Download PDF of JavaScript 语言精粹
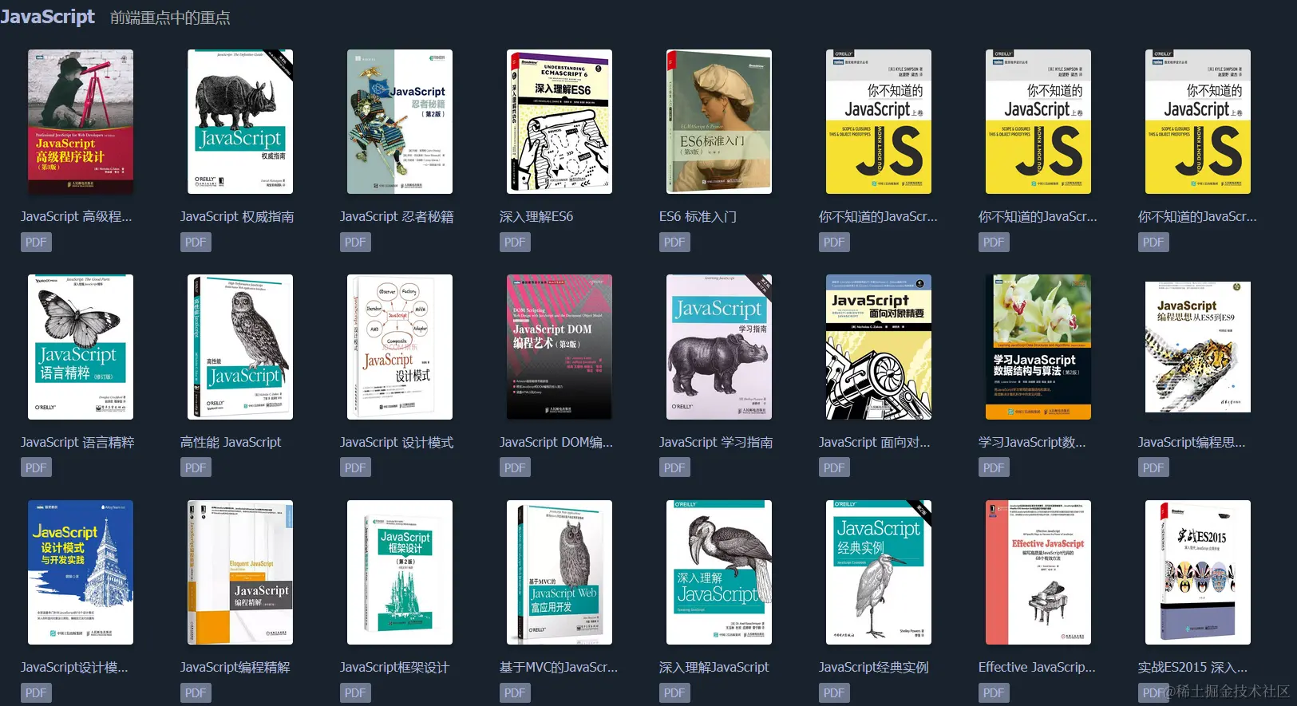Viewport: 1297px width, 706px height. [x=36, y=467]
